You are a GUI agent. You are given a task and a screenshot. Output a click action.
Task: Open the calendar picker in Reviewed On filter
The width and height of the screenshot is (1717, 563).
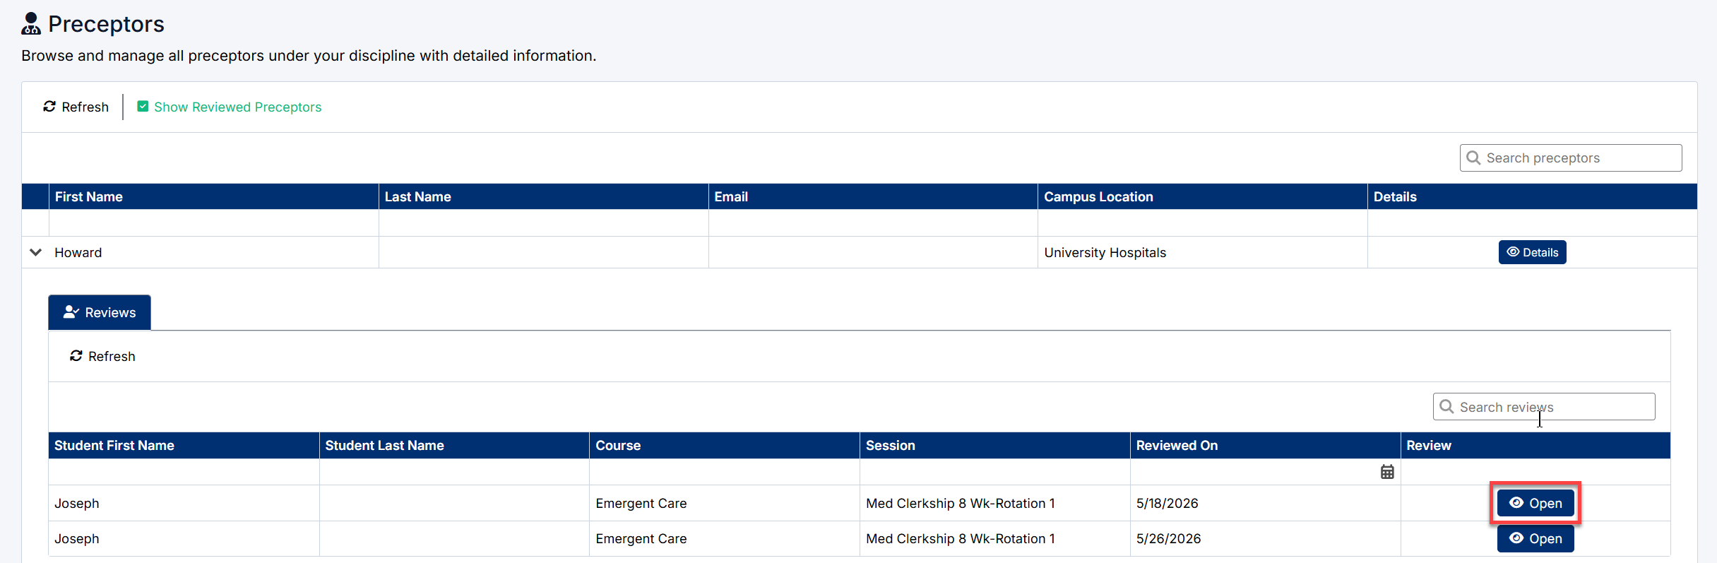1387,472
